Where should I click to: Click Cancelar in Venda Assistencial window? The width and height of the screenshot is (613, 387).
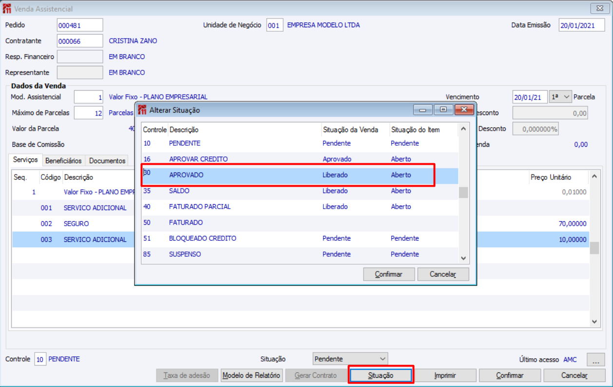(575, 375)
